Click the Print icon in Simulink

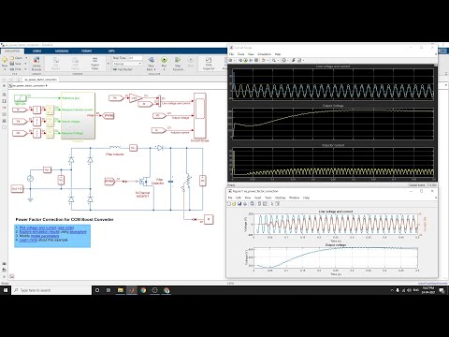pyautogui.click(x=12, y=69)
